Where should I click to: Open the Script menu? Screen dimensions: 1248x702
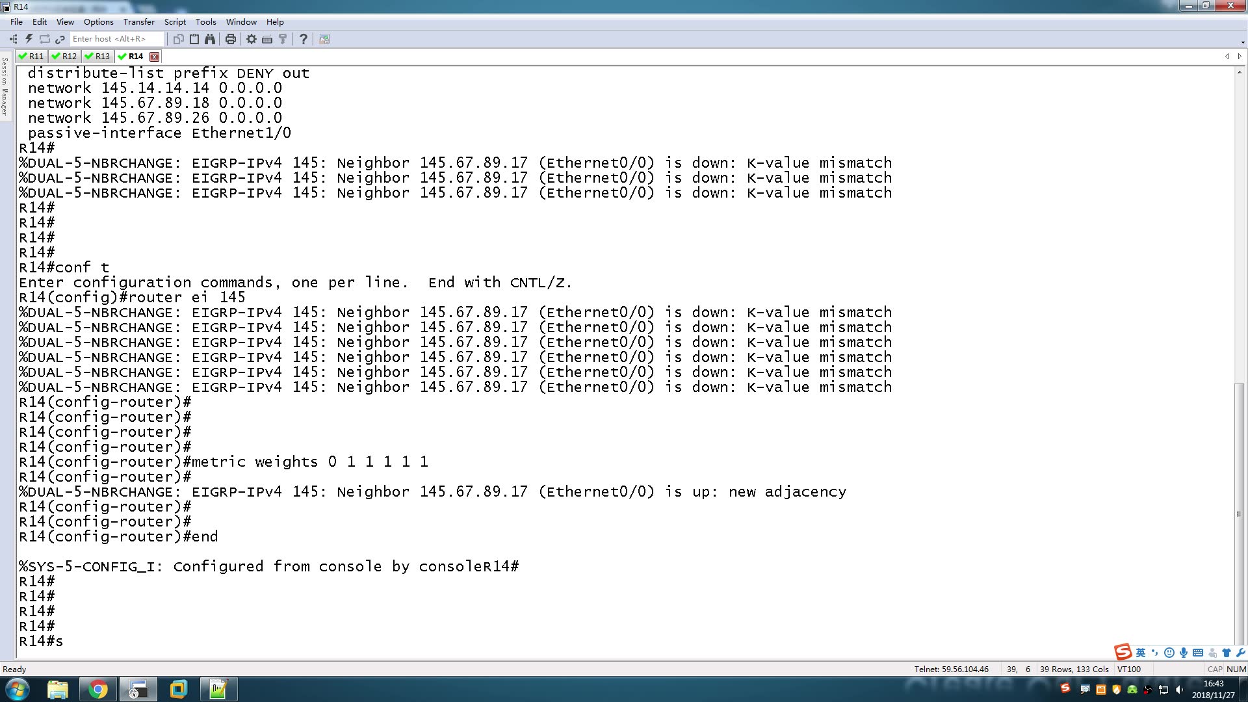(175, 21)
